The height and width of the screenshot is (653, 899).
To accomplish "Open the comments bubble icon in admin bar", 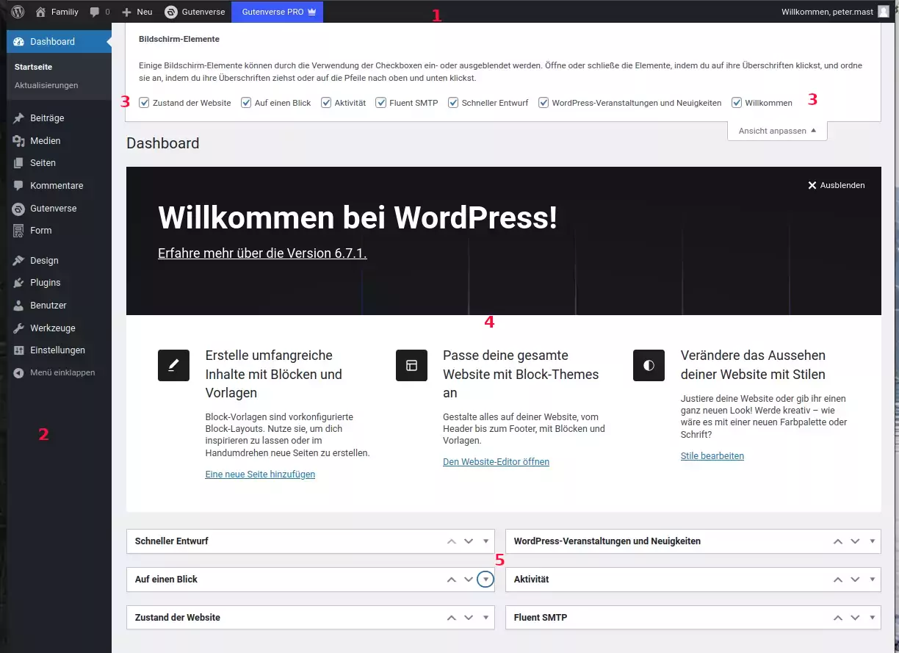I will pyautogui.click(x=95, y=12).
